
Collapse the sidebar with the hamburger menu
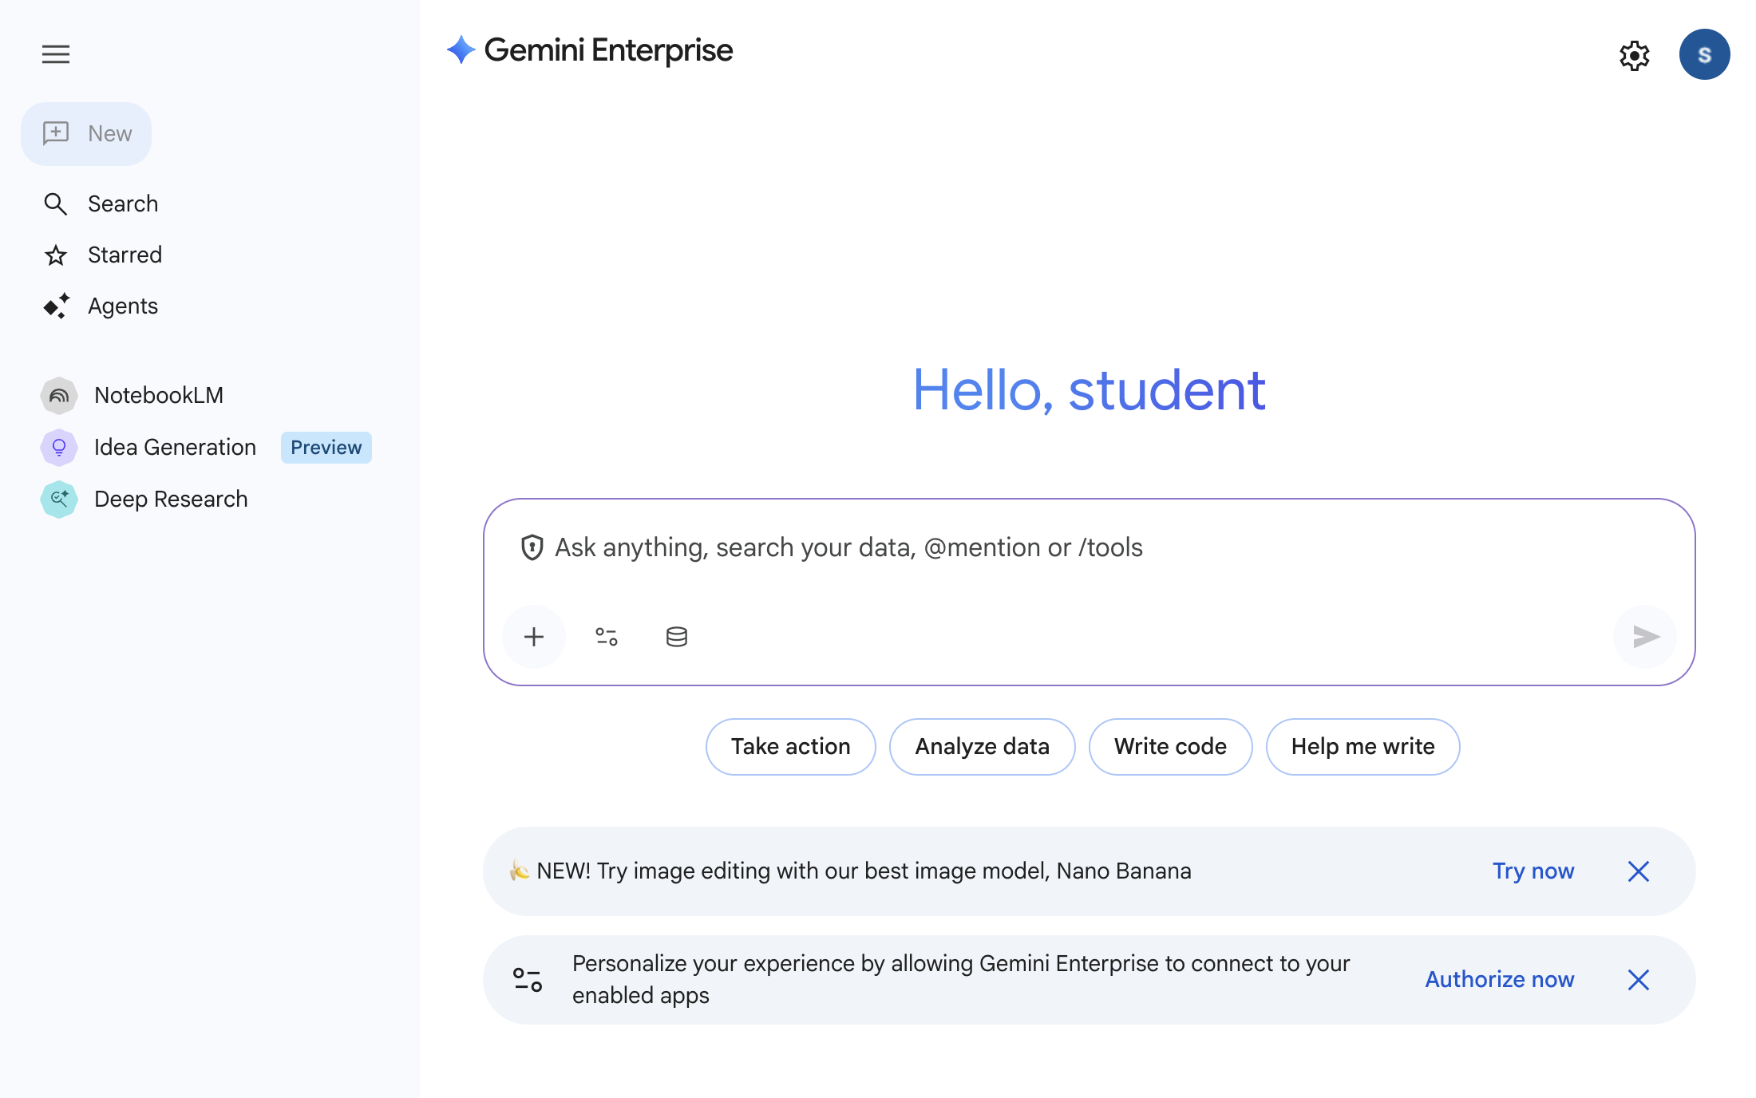coord(56,54)
